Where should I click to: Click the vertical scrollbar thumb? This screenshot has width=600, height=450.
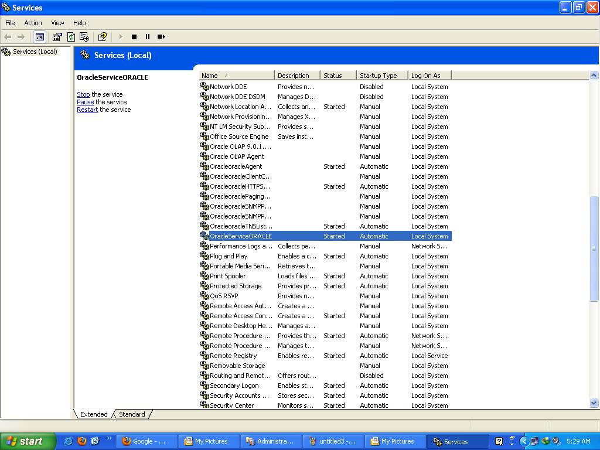pos(594,248)
